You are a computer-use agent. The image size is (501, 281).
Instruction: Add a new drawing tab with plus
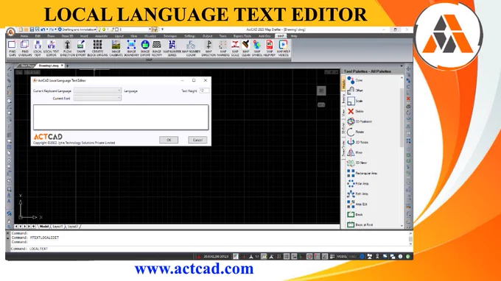tap(68, 65)
